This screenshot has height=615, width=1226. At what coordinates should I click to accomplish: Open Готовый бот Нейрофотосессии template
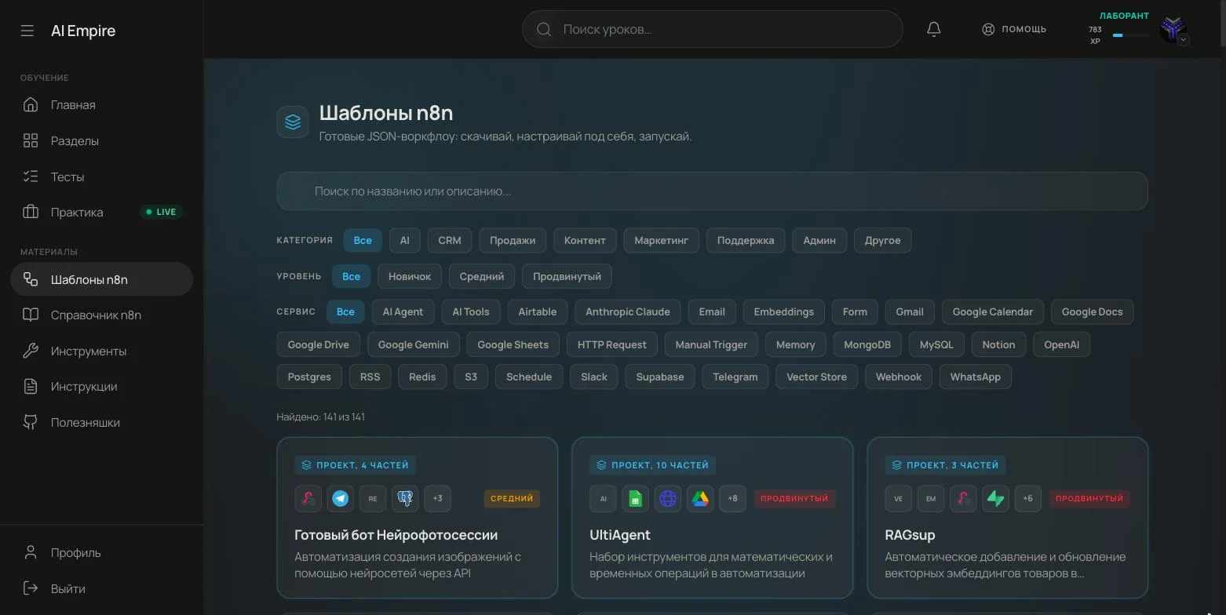pos(418,518)
